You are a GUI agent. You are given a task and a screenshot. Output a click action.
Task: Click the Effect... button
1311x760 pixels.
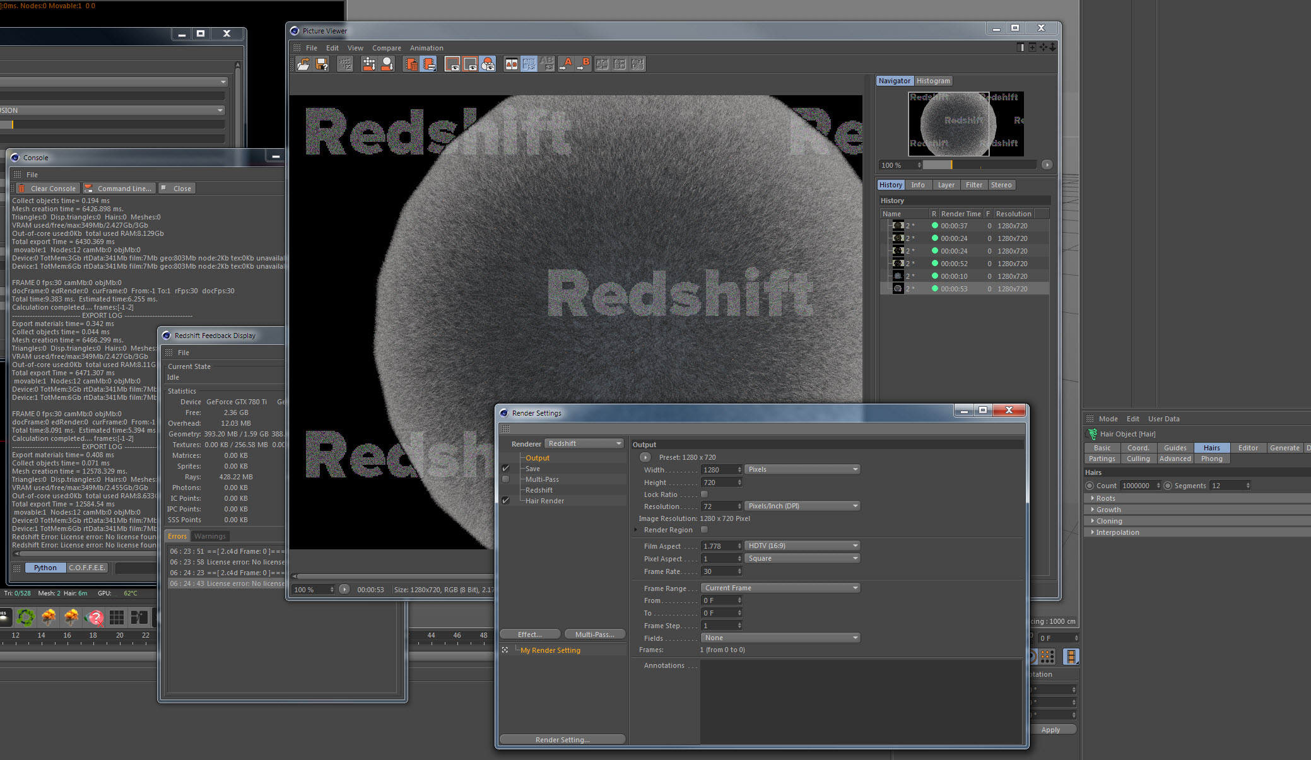[529, 634]
